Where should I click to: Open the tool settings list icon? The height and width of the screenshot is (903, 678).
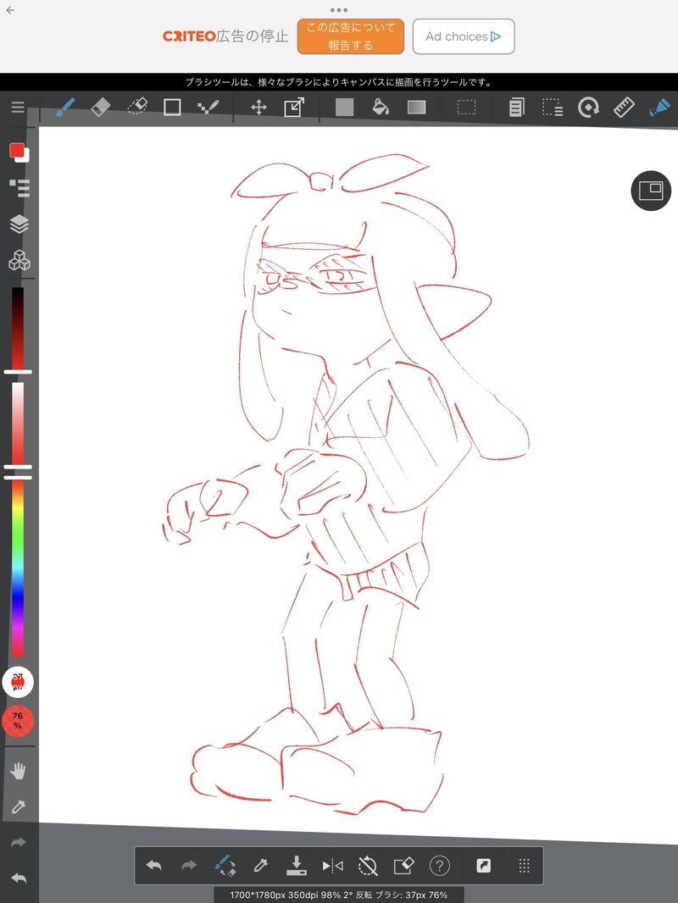click(19, 188)
